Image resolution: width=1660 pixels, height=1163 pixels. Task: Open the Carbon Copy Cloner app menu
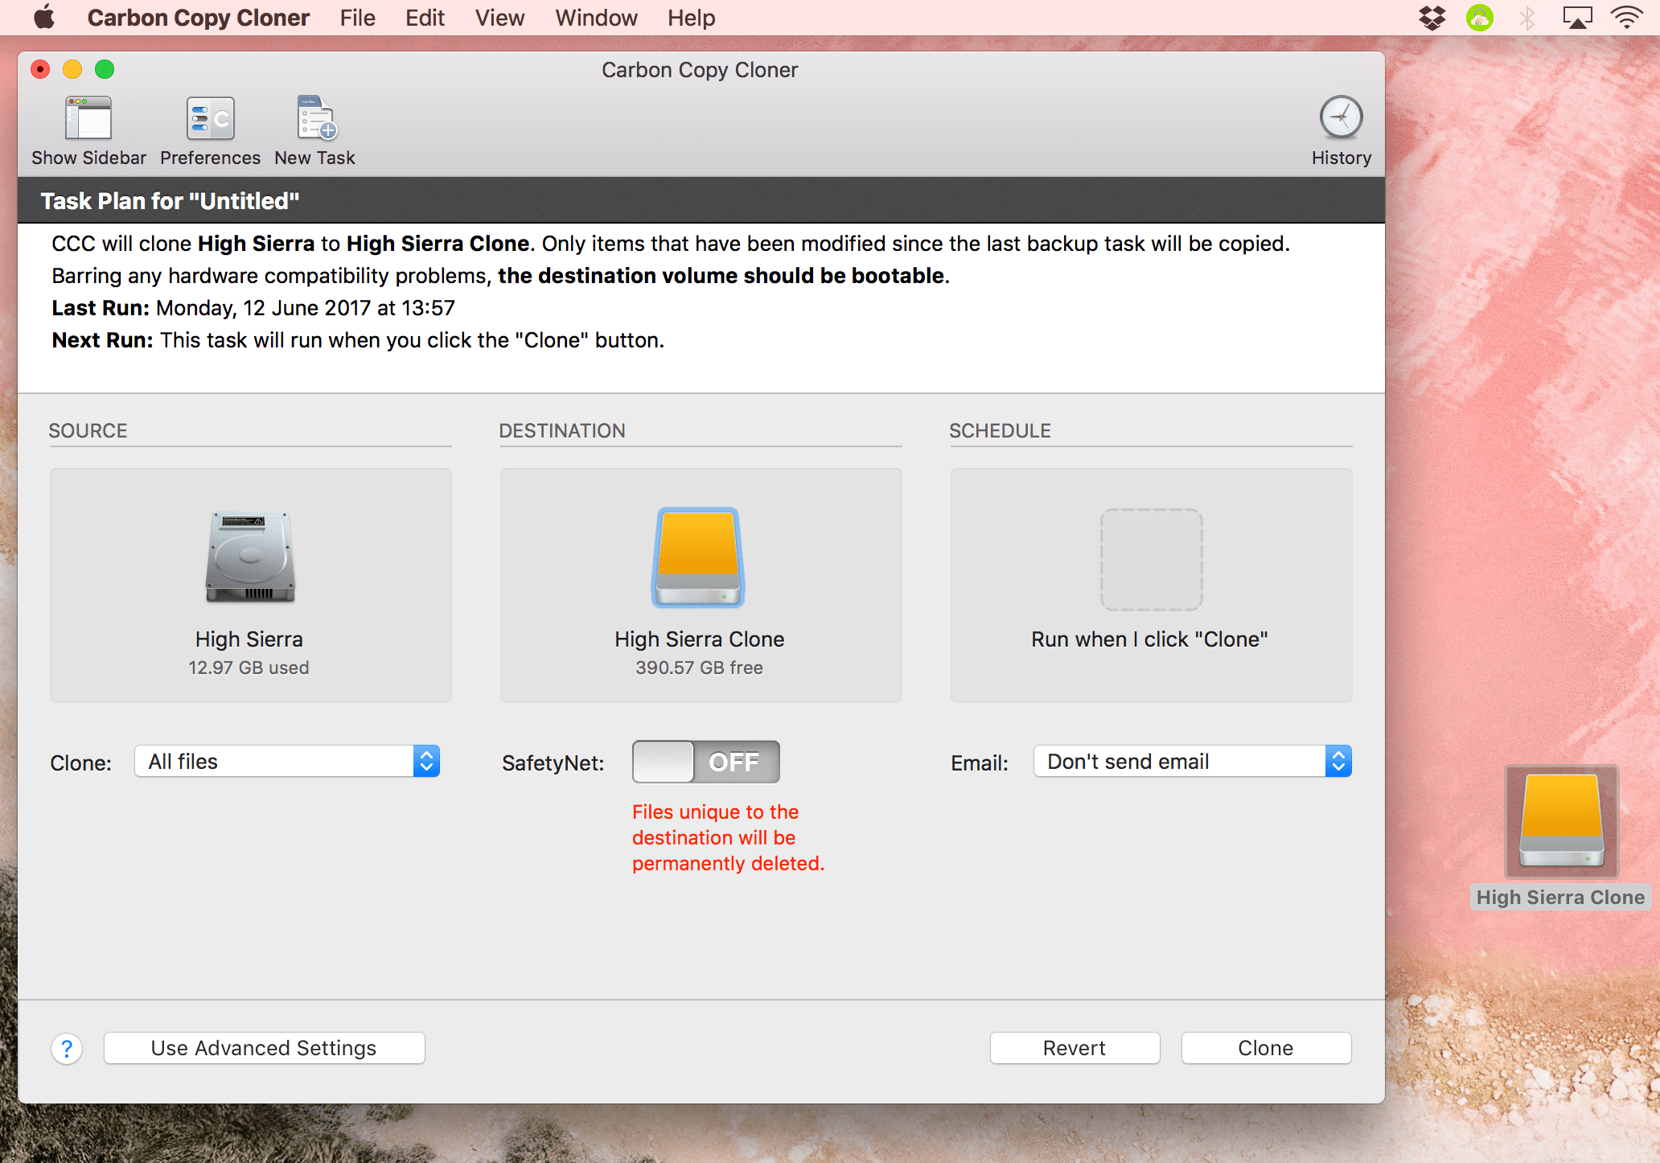pyautogui.click(x=198, y=18)
